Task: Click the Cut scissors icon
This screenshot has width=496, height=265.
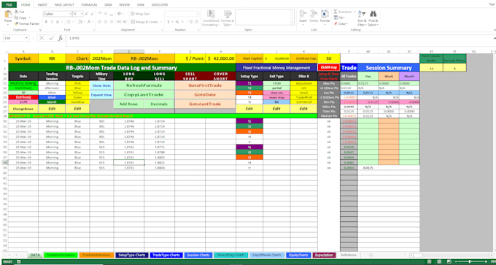Action: point(17,12)
